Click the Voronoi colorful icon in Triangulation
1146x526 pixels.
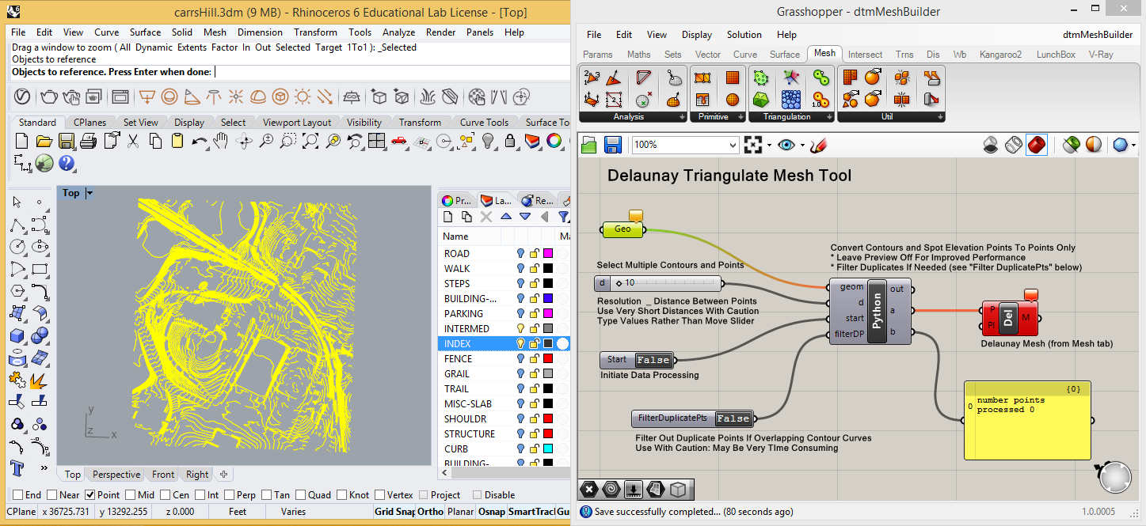(790, 78)
